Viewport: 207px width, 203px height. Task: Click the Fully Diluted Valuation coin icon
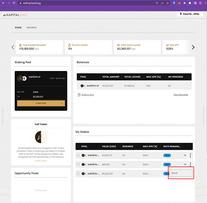tap(20, 45)
